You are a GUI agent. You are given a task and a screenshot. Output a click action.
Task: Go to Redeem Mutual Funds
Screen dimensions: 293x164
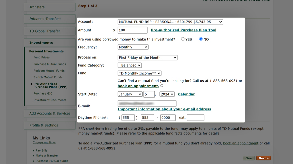[x=49, y=71]
